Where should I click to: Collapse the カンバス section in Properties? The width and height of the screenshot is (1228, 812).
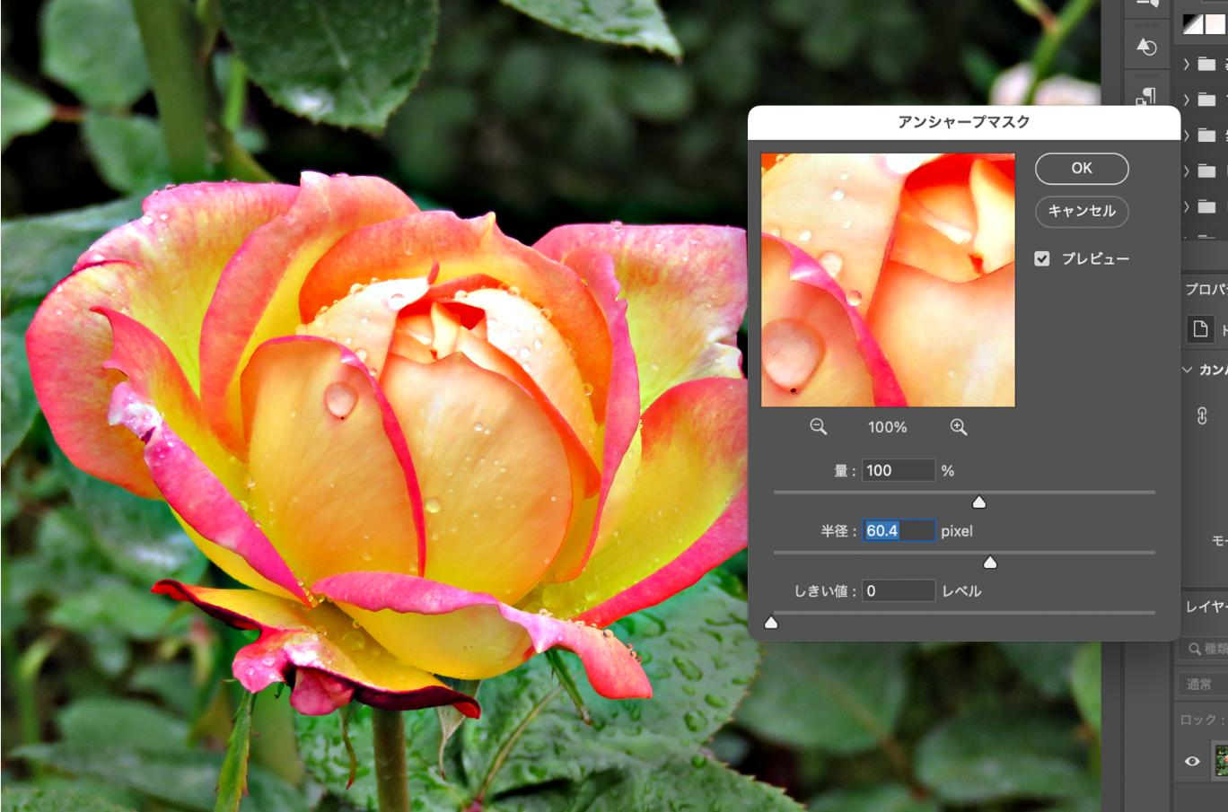pos(1188,370)
